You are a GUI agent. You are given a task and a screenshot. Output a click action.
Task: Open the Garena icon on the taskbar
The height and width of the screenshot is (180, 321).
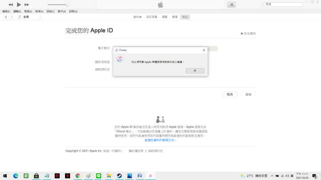coord(57,176)
